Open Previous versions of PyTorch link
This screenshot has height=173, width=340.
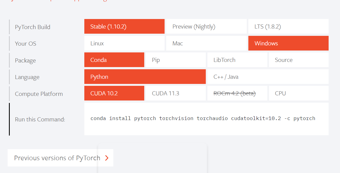pyautogui.click(x=60, y=158)
